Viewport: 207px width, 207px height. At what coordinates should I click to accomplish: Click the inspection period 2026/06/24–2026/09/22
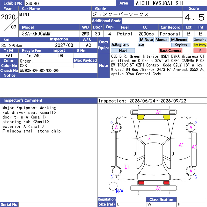click(x=158, y=101)
